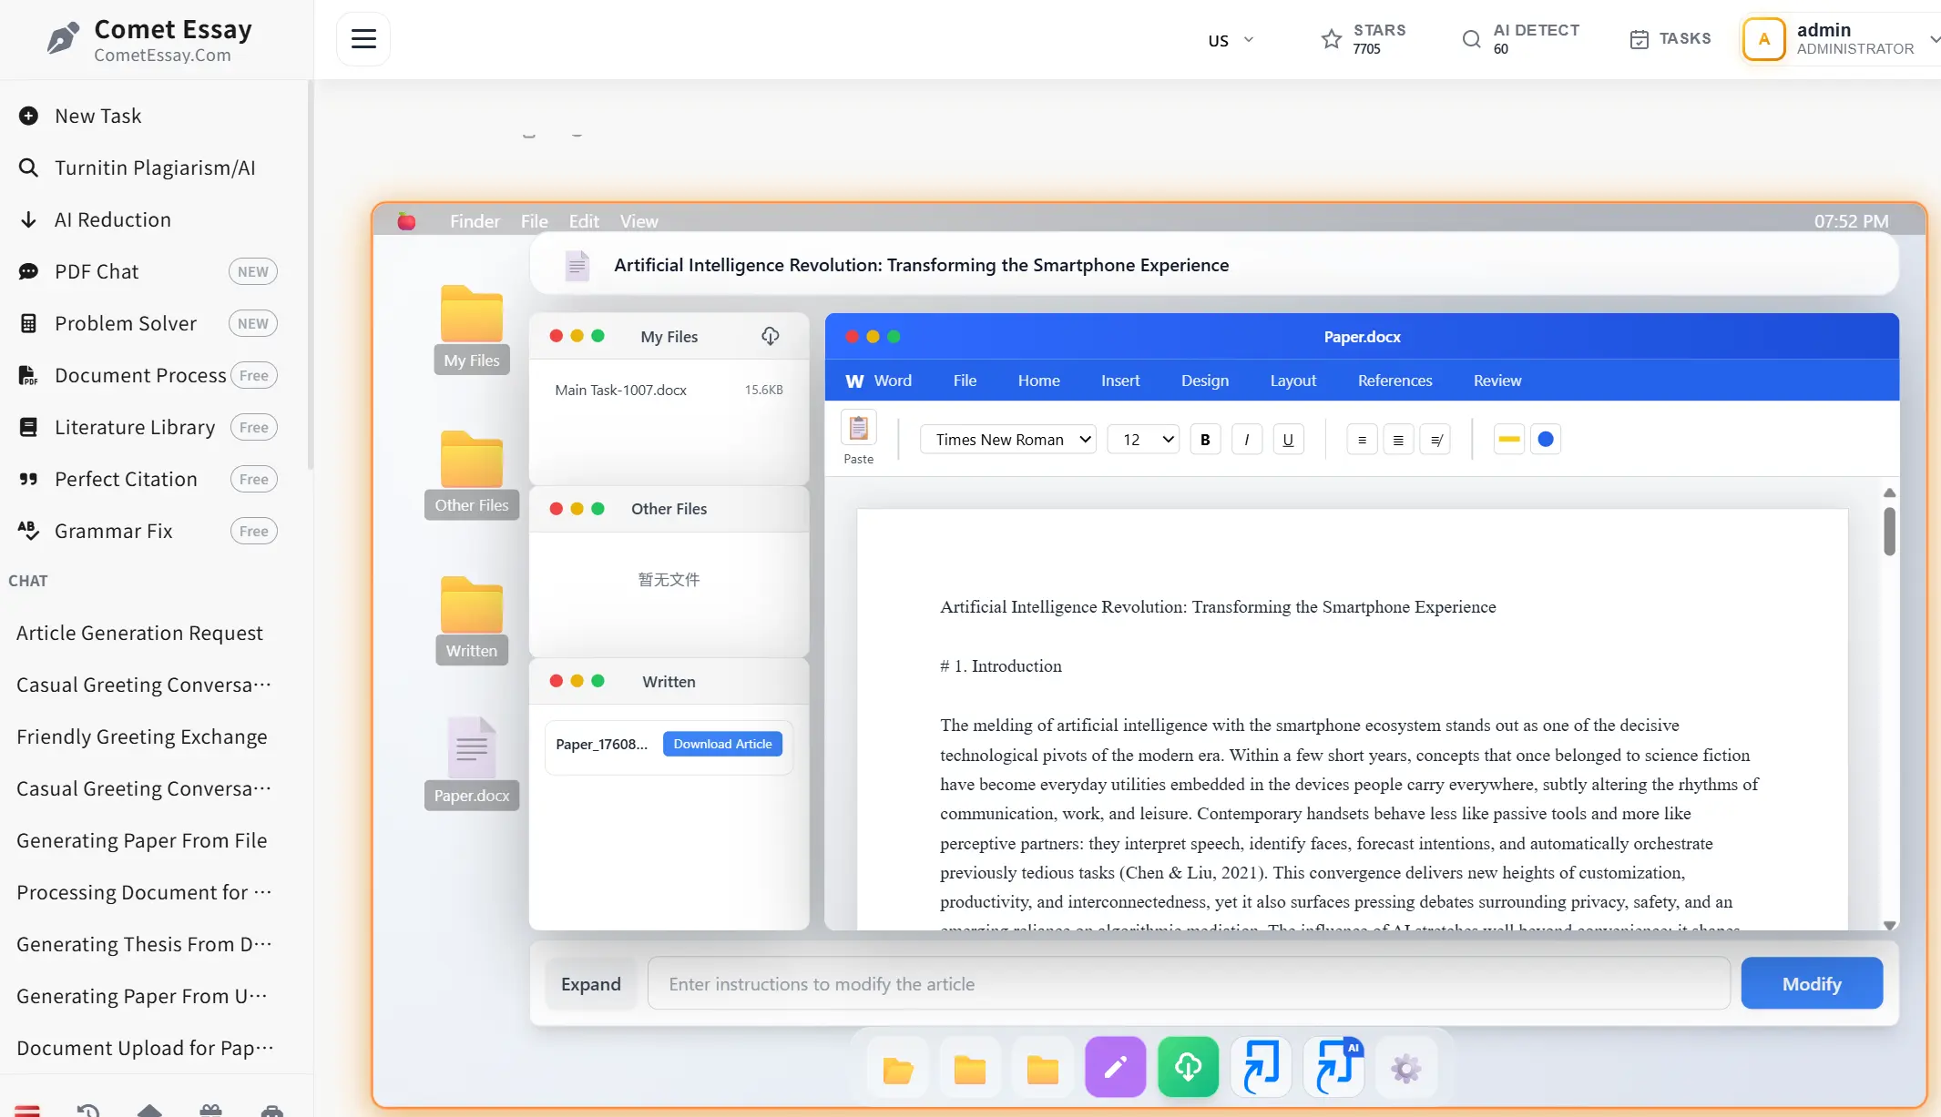Toggle italic formatting in Paper.docx
The height and width of the screenshot is (1117, 1941).
tap(1246, 440)
